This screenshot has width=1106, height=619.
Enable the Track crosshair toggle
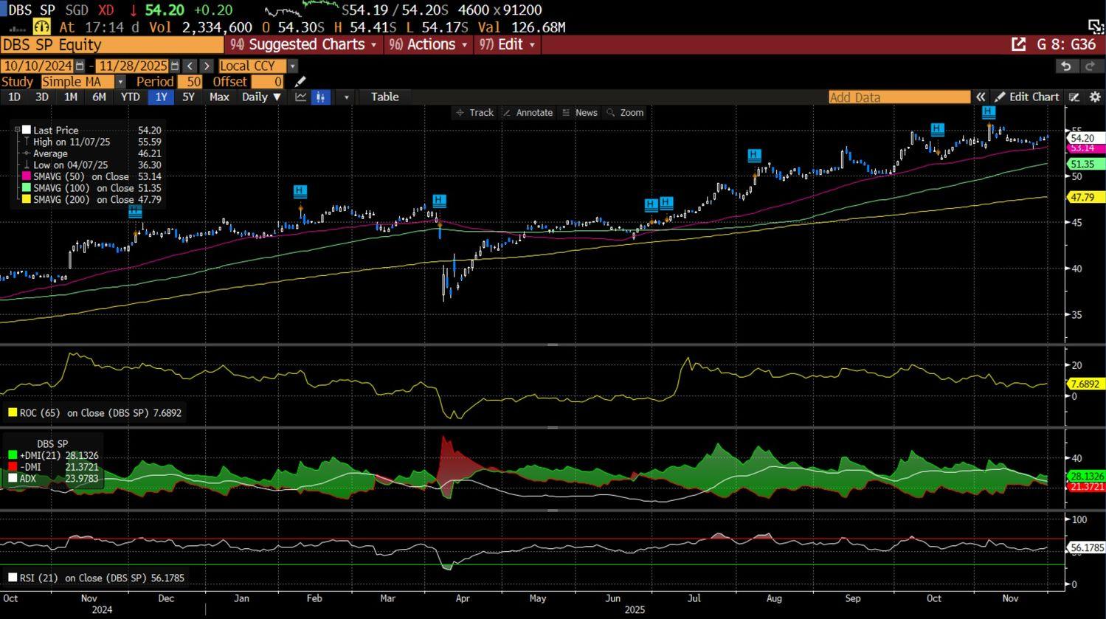pyautogui.click(x=474, y=113)
